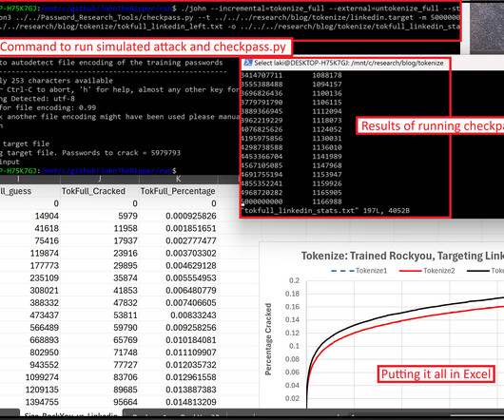Click cell containing 0.014813209
Screen dimensions: 504x420
click(179, 402)
